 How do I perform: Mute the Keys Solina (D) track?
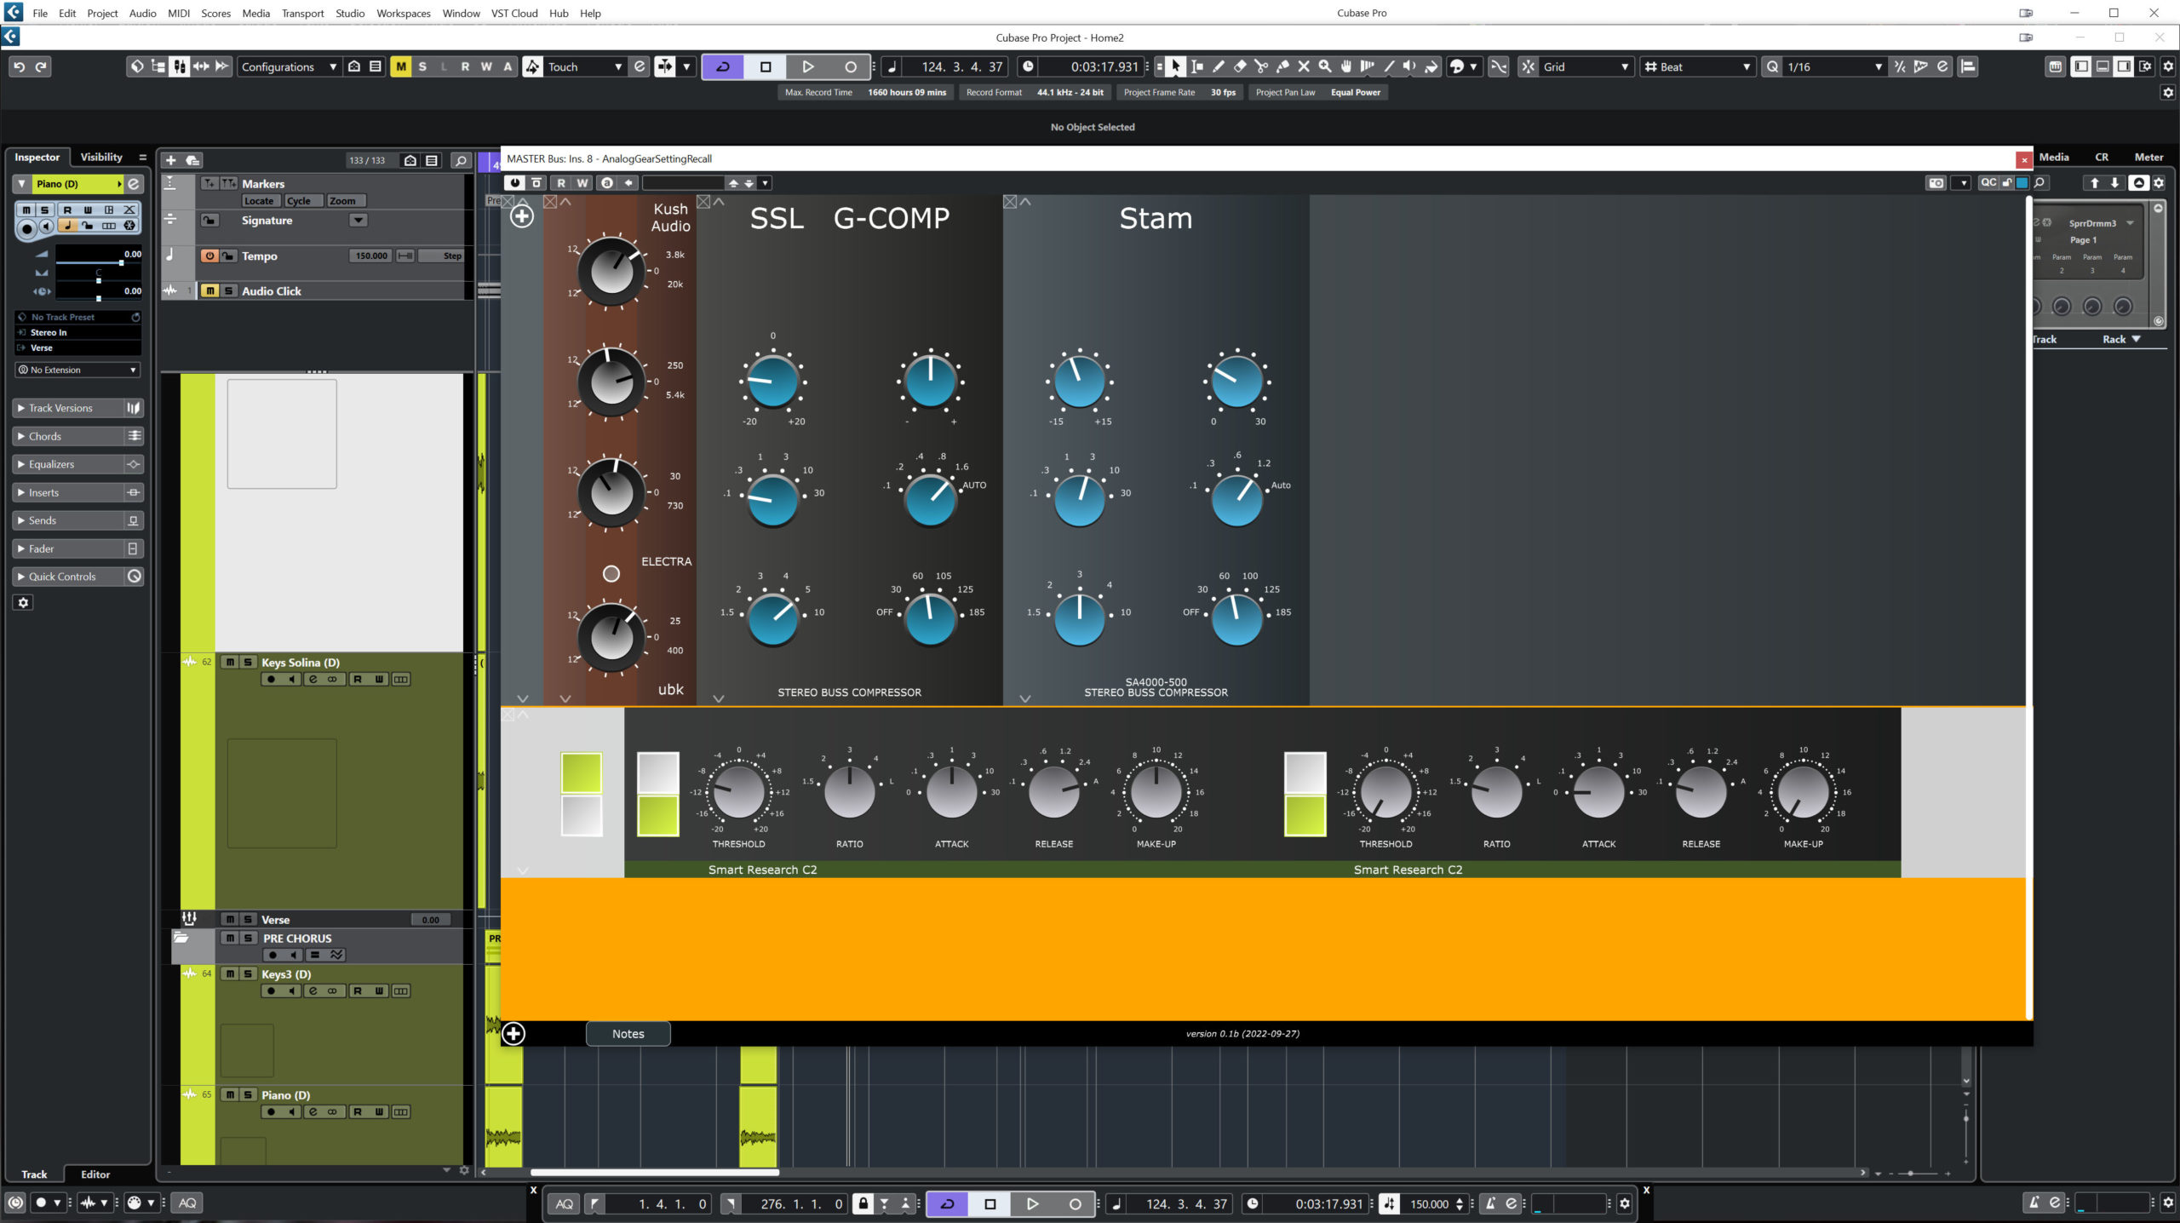230,662
